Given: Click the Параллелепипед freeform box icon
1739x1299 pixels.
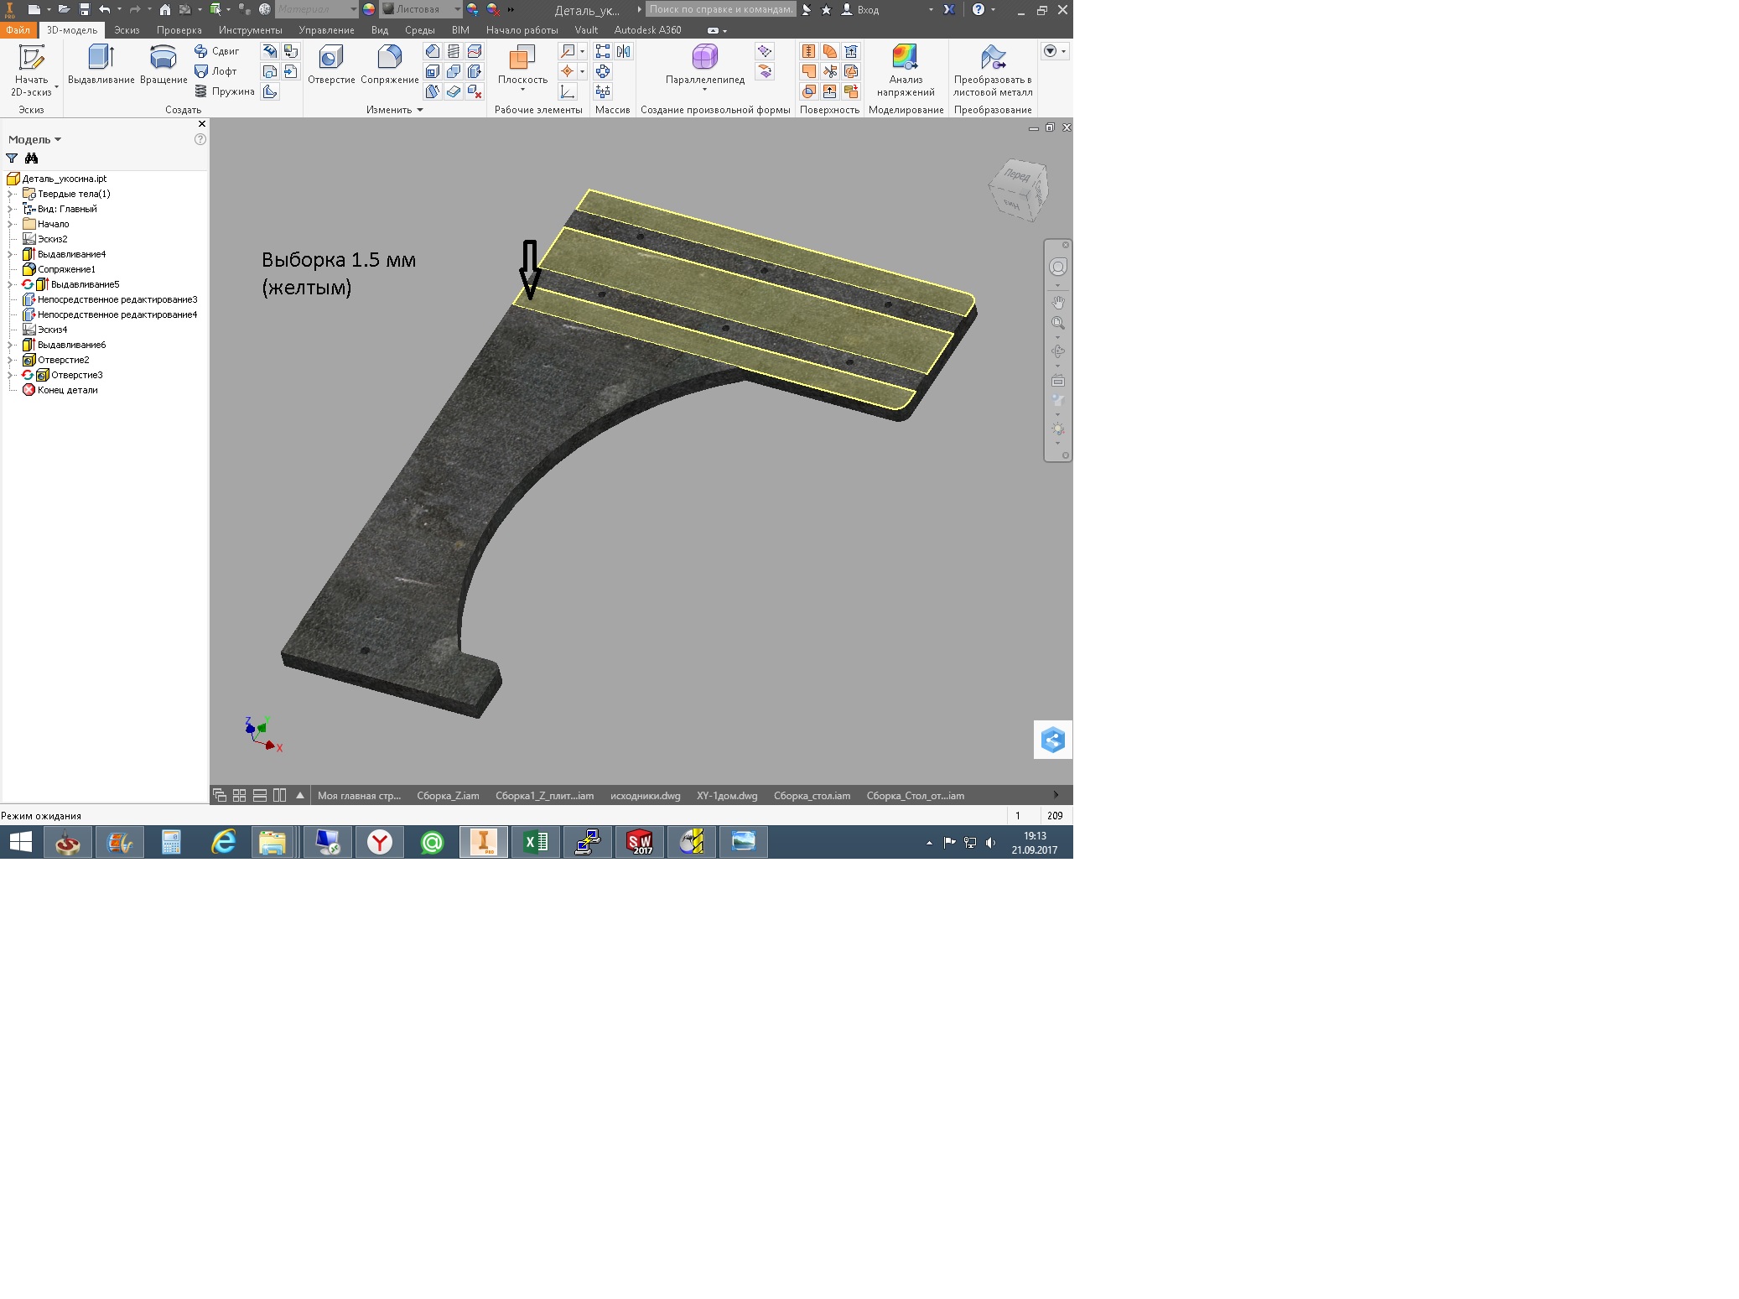Looking at the screenshot, I should [704, 57].
